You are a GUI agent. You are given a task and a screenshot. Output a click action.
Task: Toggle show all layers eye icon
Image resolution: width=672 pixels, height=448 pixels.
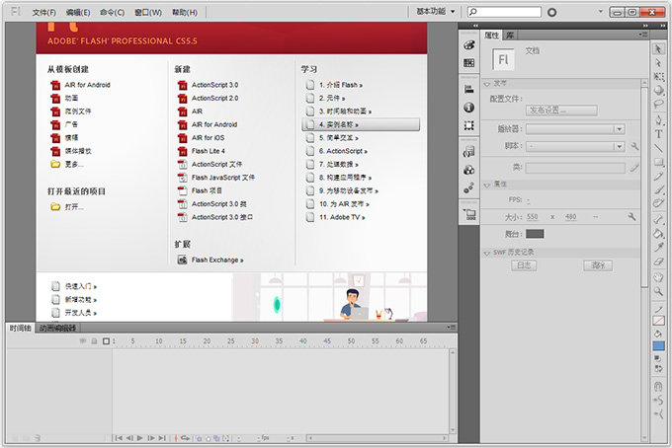coord(83,341)
